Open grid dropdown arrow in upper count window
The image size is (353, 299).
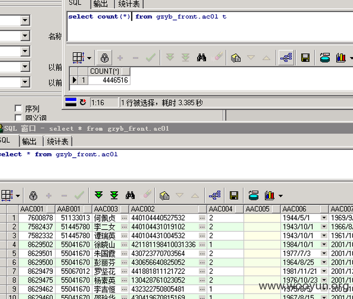coord(89,58)
